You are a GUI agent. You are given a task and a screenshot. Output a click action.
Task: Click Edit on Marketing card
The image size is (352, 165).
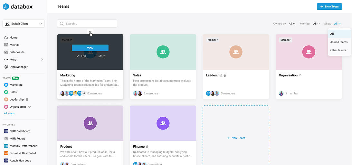click(81, 56)
